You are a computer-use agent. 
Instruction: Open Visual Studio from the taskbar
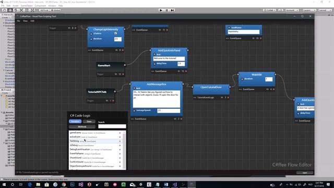(81, 184)
